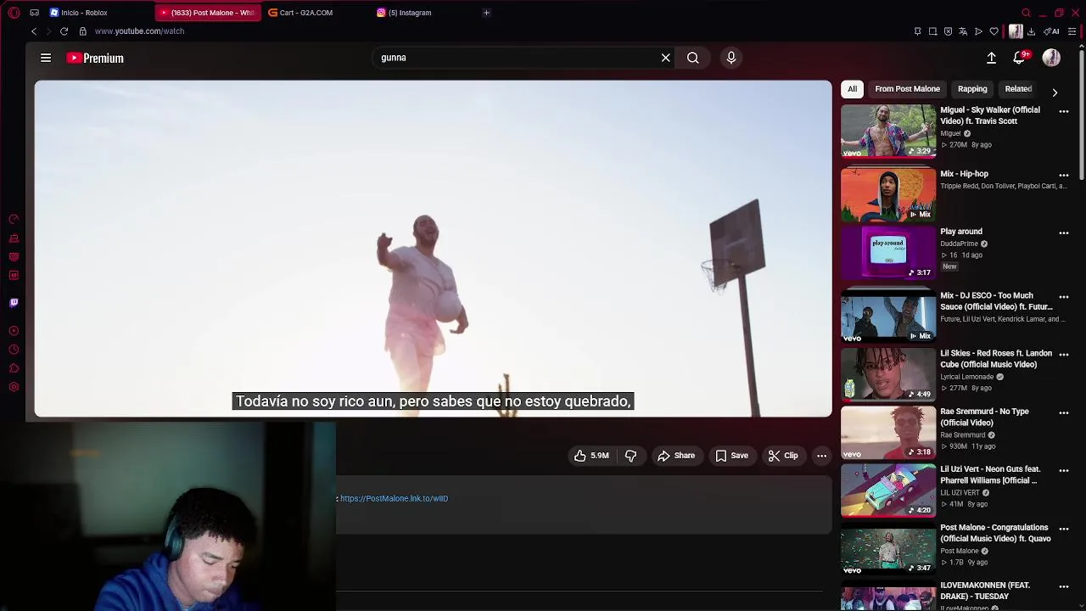1086x611 pixels.
Task: Go to YouTube Premium home logo
Action: coord(95,58)
